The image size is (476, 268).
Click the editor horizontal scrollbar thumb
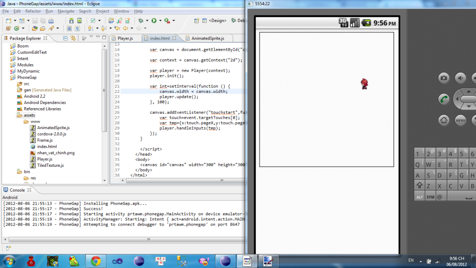(x=222, y=180)
